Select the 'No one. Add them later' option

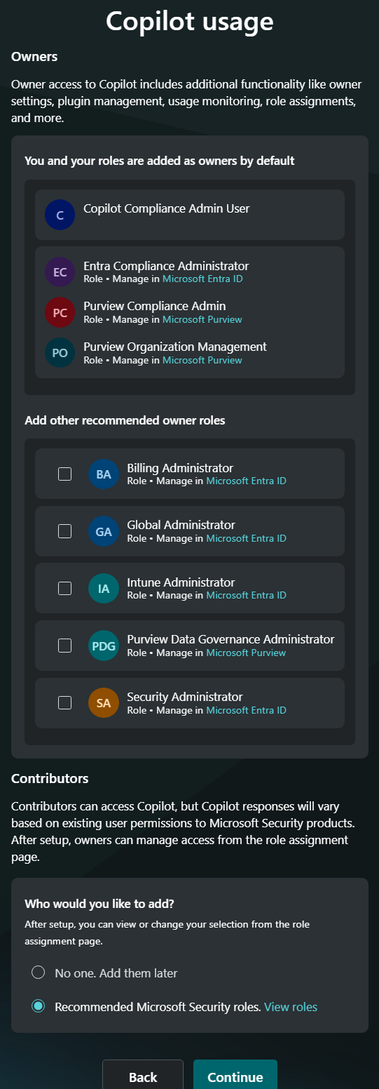(39, 973)
